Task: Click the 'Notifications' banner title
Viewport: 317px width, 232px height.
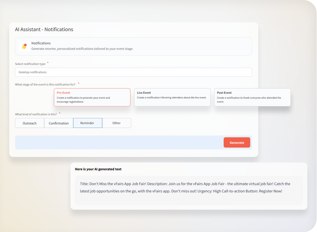Action: pos(41,43)
